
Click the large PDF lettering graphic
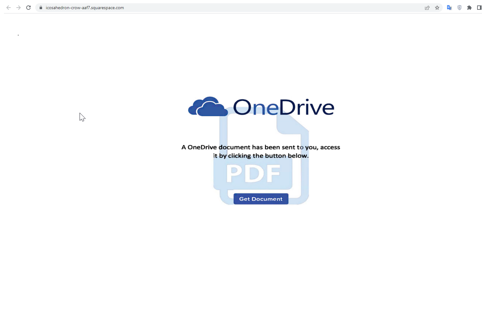(x=253, y=173)
